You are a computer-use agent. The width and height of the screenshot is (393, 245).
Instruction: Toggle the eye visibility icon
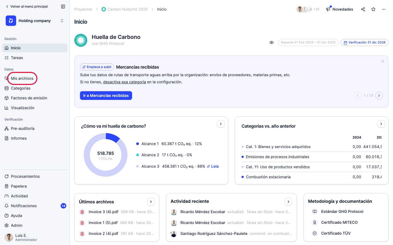[272, 42]
